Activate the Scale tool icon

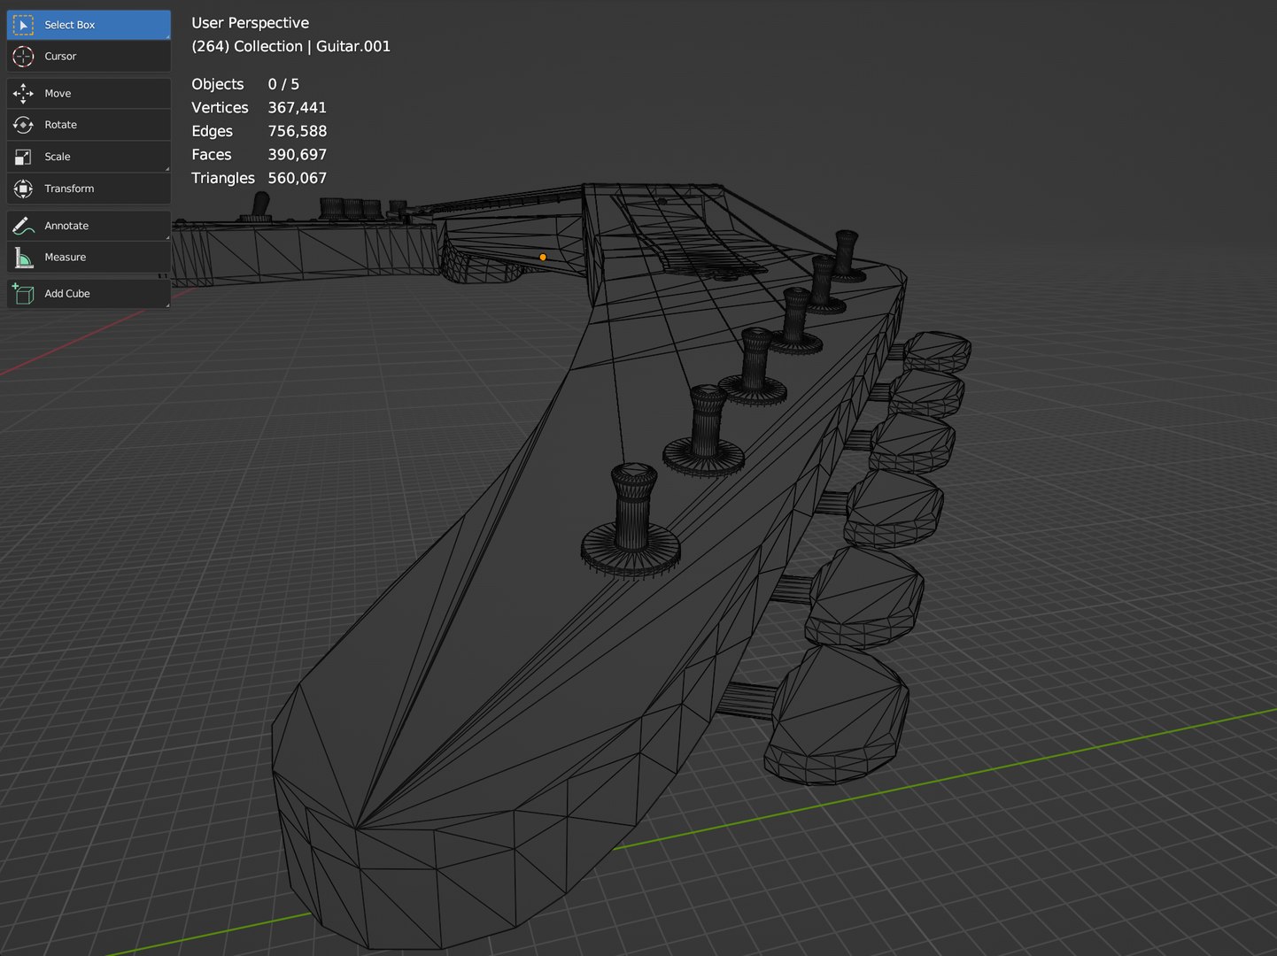(23, 157)
